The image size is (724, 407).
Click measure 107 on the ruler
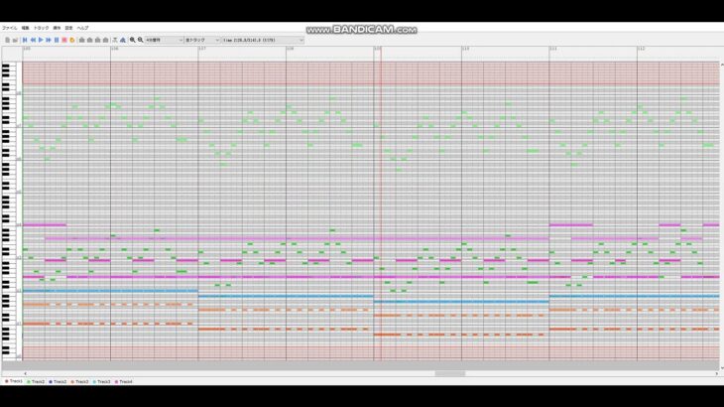[202, 48]
